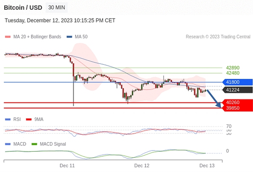Image resolution: width=253 pixels, height=172 pixels.
Task: Open the Research Trading Central copyright text
Action: (x=218, y=37)
